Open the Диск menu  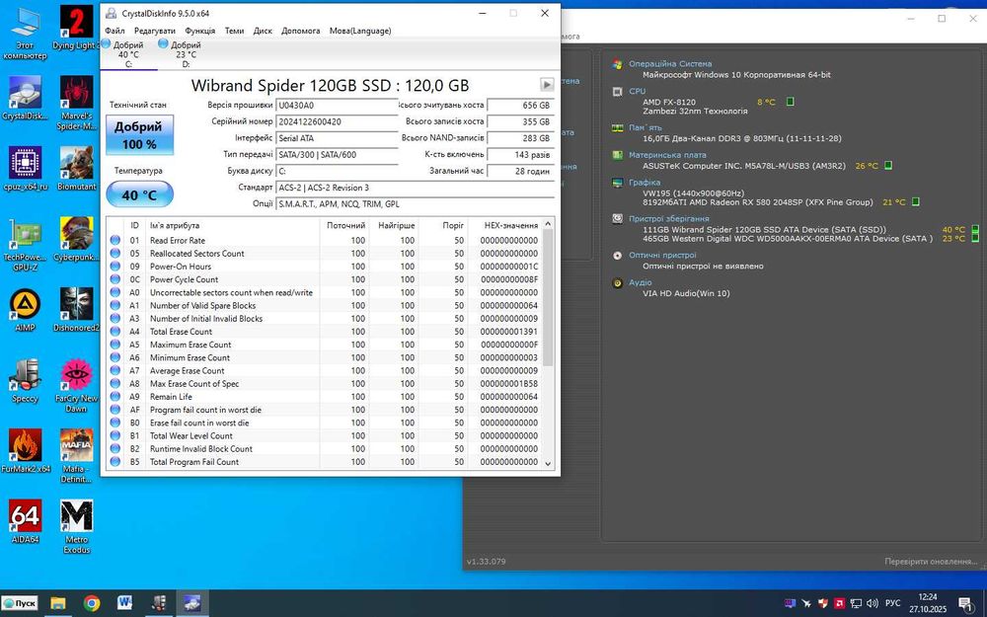[263, 31]
